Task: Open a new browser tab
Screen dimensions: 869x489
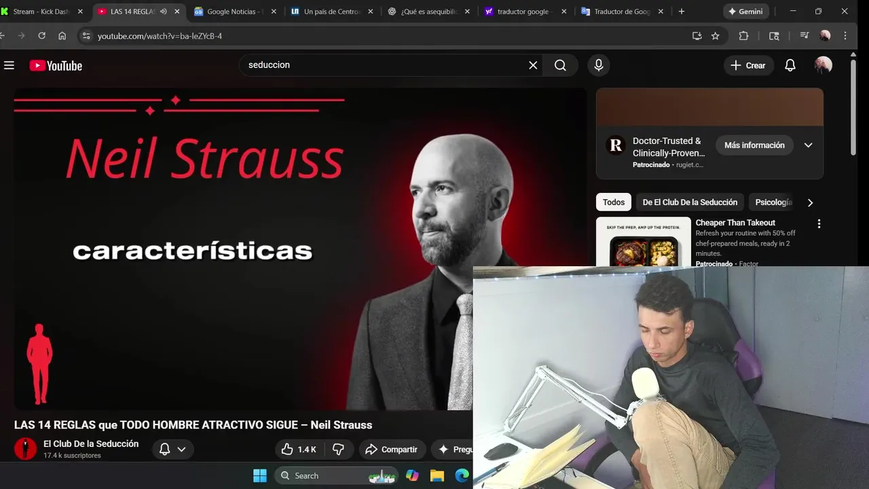Action: tap(682, 12)
